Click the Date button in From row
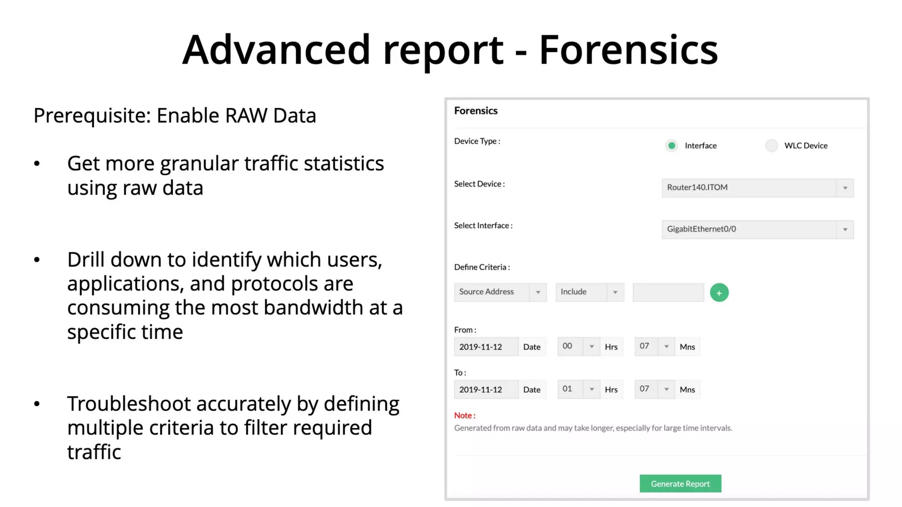The height and width of the screenshot is (507, 902). 532,347
